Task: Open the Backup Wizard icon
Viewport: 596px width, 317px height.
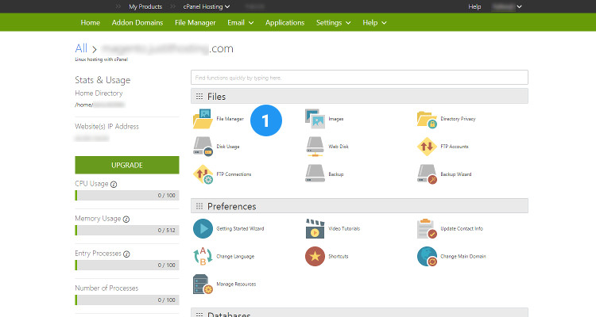Action: pyautogui.click(x=427, y=174)
